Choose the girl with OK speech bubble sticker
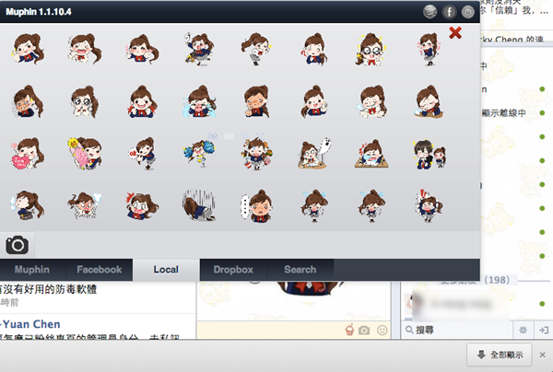553x372 pixels. [x=143, y=154]
